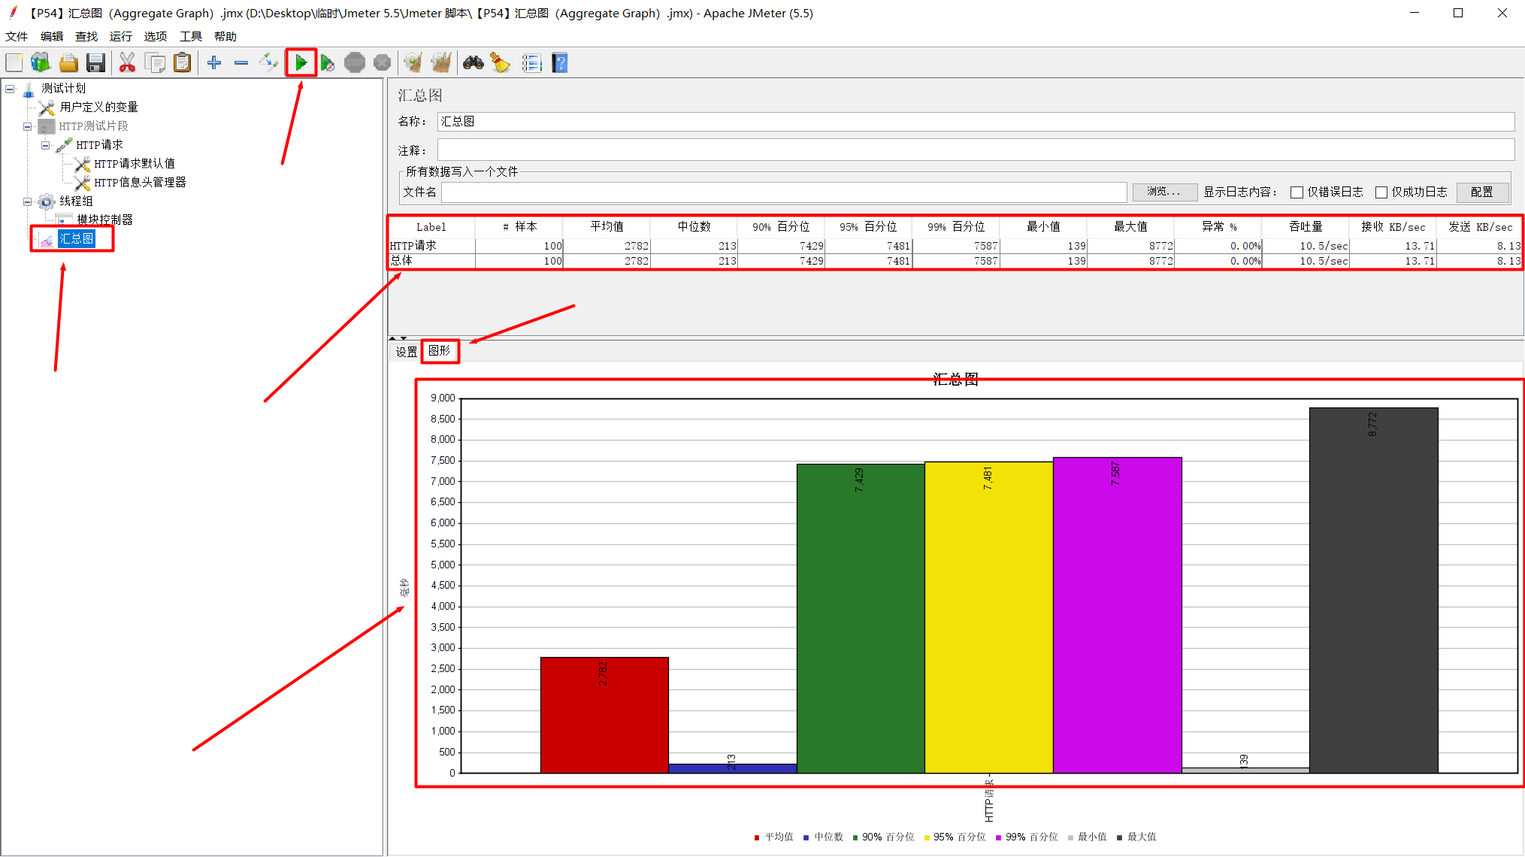
Task: Click Start no pauses icon
Action: click(327, 63)
